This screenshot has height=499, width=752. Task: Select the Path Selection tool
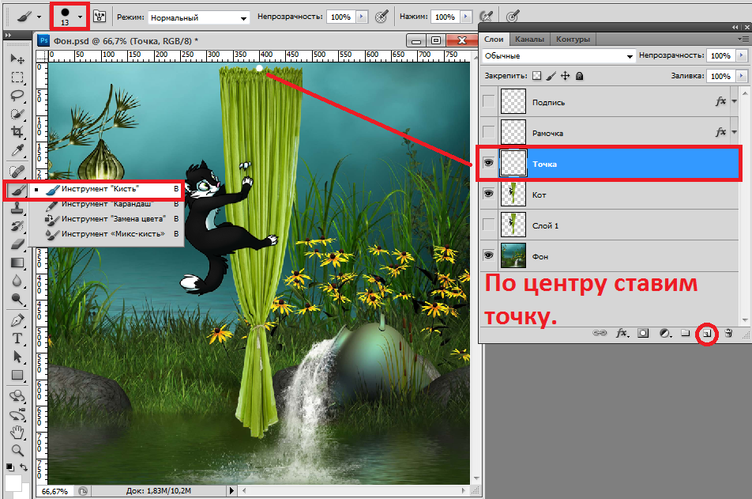click(17, 357)
